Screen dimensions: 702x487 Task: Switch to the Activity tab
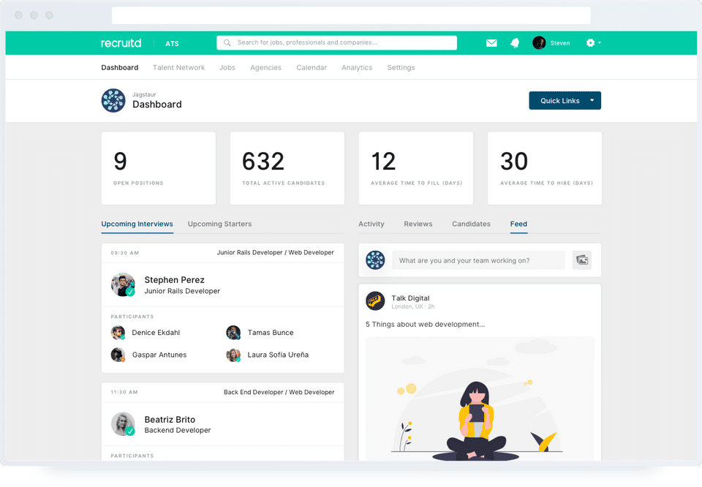pos(371,224)
